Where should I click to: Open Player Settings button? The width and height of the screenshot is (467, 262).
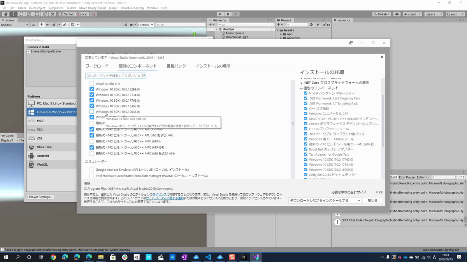pyautogui.click(x=40, y=197)
